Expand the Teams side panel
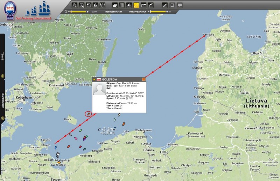 [x=2, y=76]
